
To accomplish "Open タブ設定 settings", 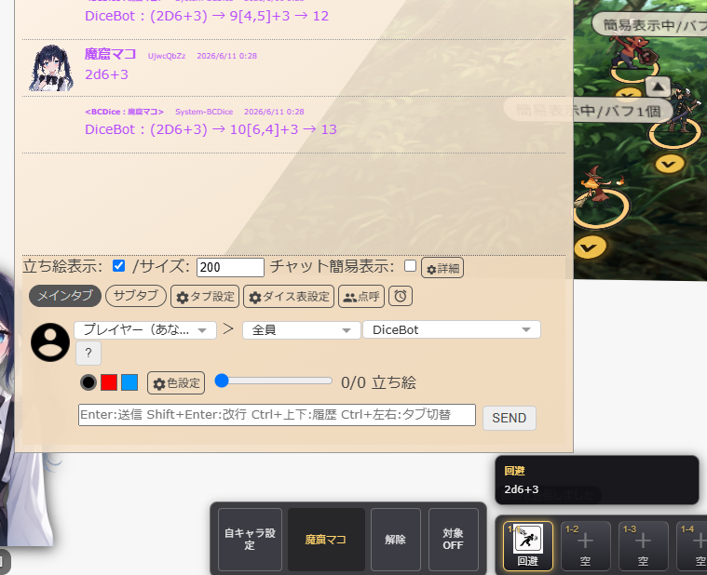I will (x=205, y=297).
